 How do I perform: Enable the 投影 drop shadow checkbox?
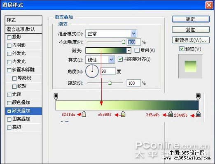(x=9, y=37)
